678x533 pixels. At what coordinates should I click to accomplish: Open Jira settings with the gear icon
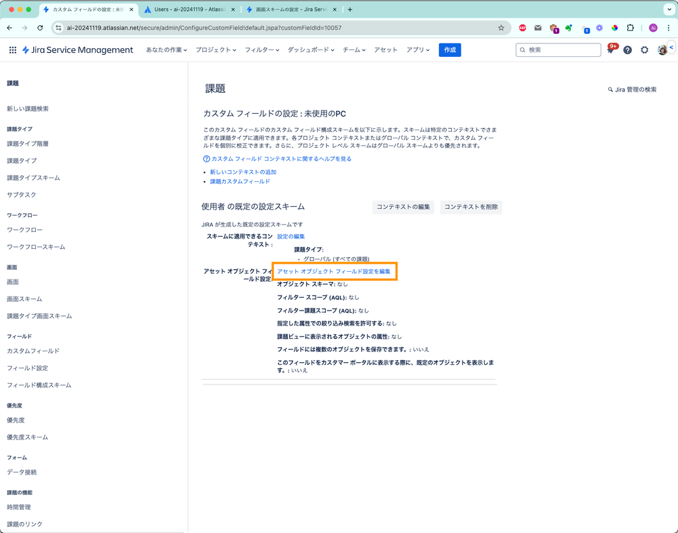pos(644,50)
